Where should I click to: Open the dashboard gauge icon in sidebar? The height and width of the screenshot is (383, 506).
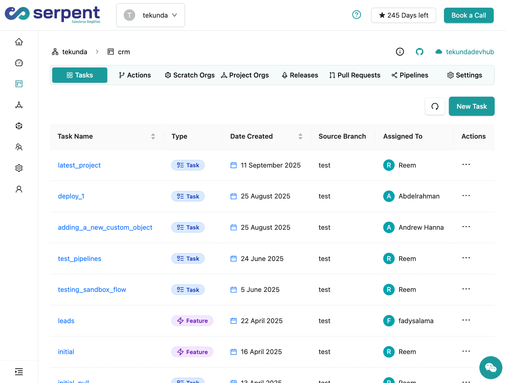[x=19, y=63]
